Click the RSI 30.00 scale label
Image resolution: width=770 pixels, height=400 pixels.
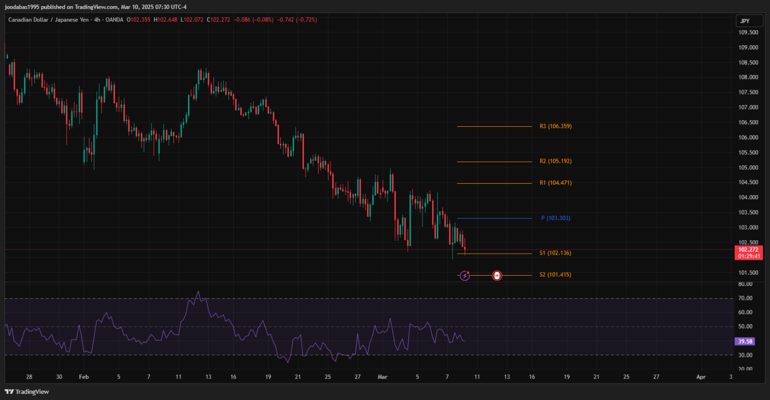[x=745, y=355]
